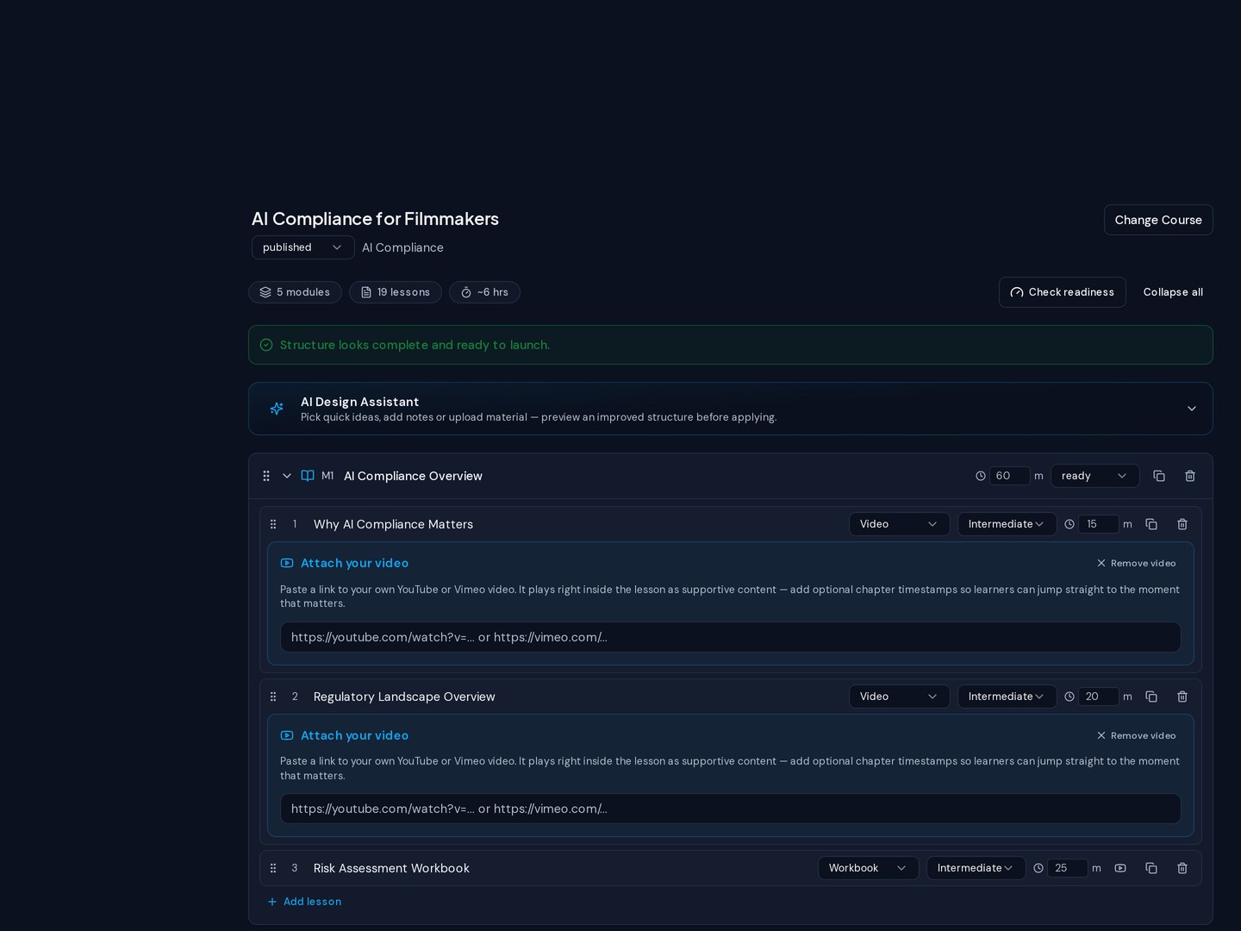
Task: Grab the drag handle for module M1
Action: click(x=266, y=476)
